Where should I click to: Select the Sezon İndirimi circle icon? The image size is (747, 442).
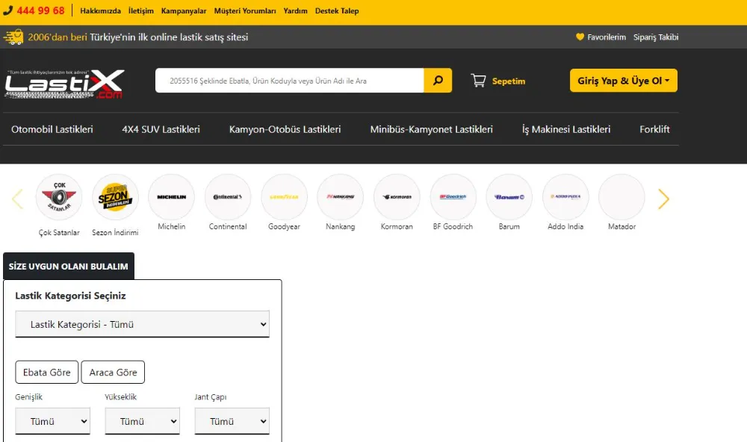click(115, 196)
